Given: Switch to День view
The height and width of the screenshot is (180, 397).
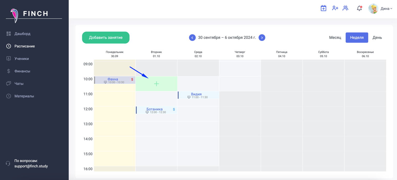Looking at the screenshot, I should (377, 38).
